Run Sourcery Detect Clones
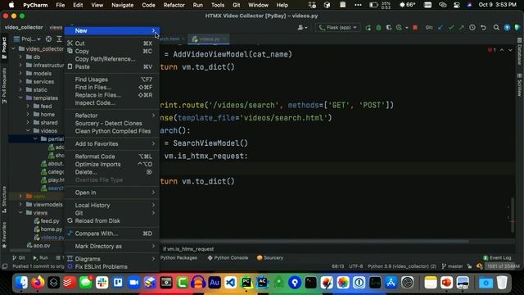Viewport: 524px width, 295px height. point(111,124)
